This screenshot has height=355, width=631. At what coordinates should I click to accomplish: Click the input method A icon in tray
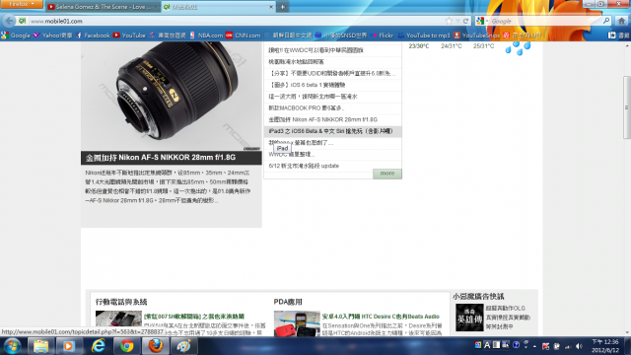(x=487, y=345)
